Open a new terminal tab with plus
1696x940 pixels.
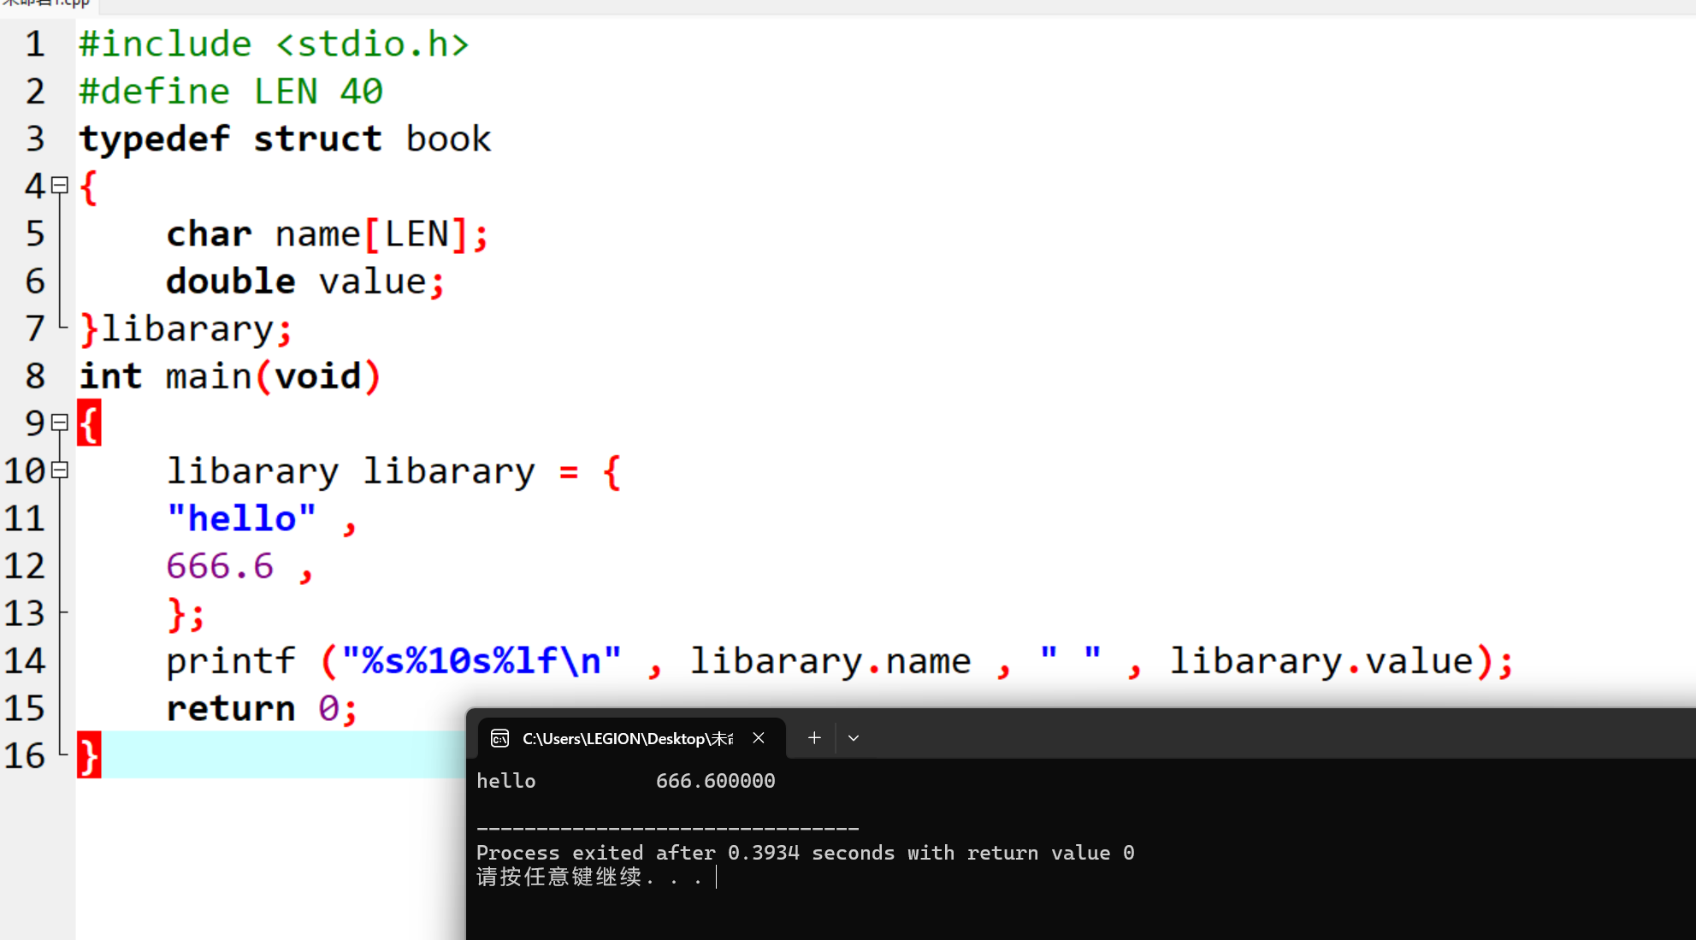(814, 737)
